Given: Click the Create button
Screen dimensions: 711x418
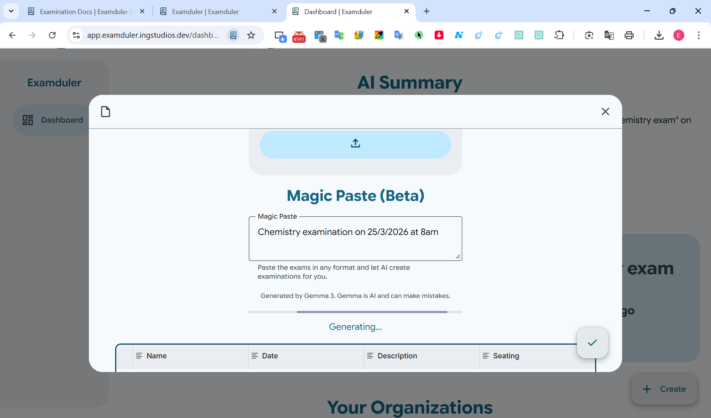Looking at the screenshot, I should click(x=664, y=389).
